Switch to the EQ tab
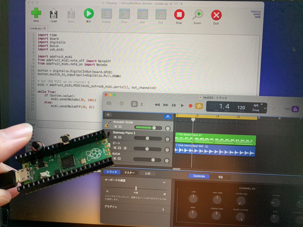Viewport: 303px width, 227px height. [x=221, y=176]
